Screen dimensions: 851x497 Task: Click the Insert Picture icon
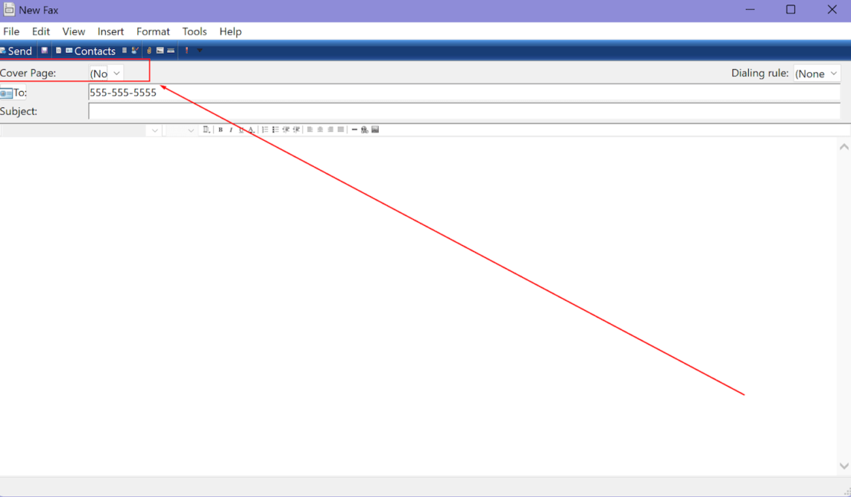[375, 130]
